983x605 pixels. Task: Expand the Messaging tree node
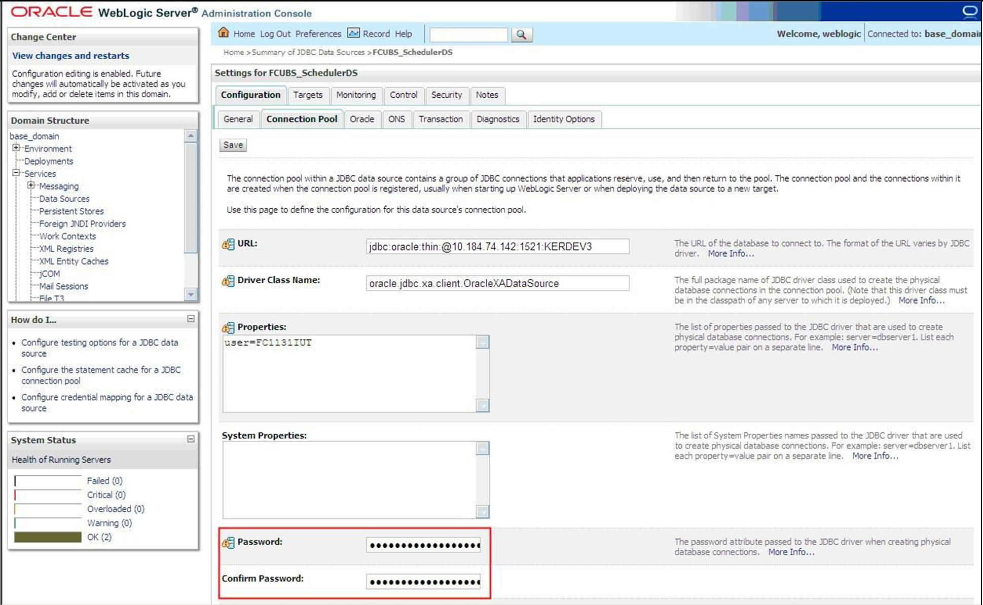click(x=31, y=185)
